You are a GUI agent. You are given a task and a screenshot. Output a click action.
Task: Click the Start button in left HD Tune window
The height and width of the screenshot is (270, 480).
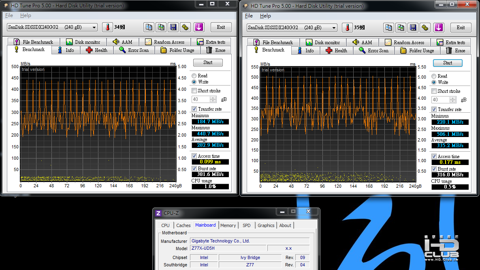(x=208, y=62)
